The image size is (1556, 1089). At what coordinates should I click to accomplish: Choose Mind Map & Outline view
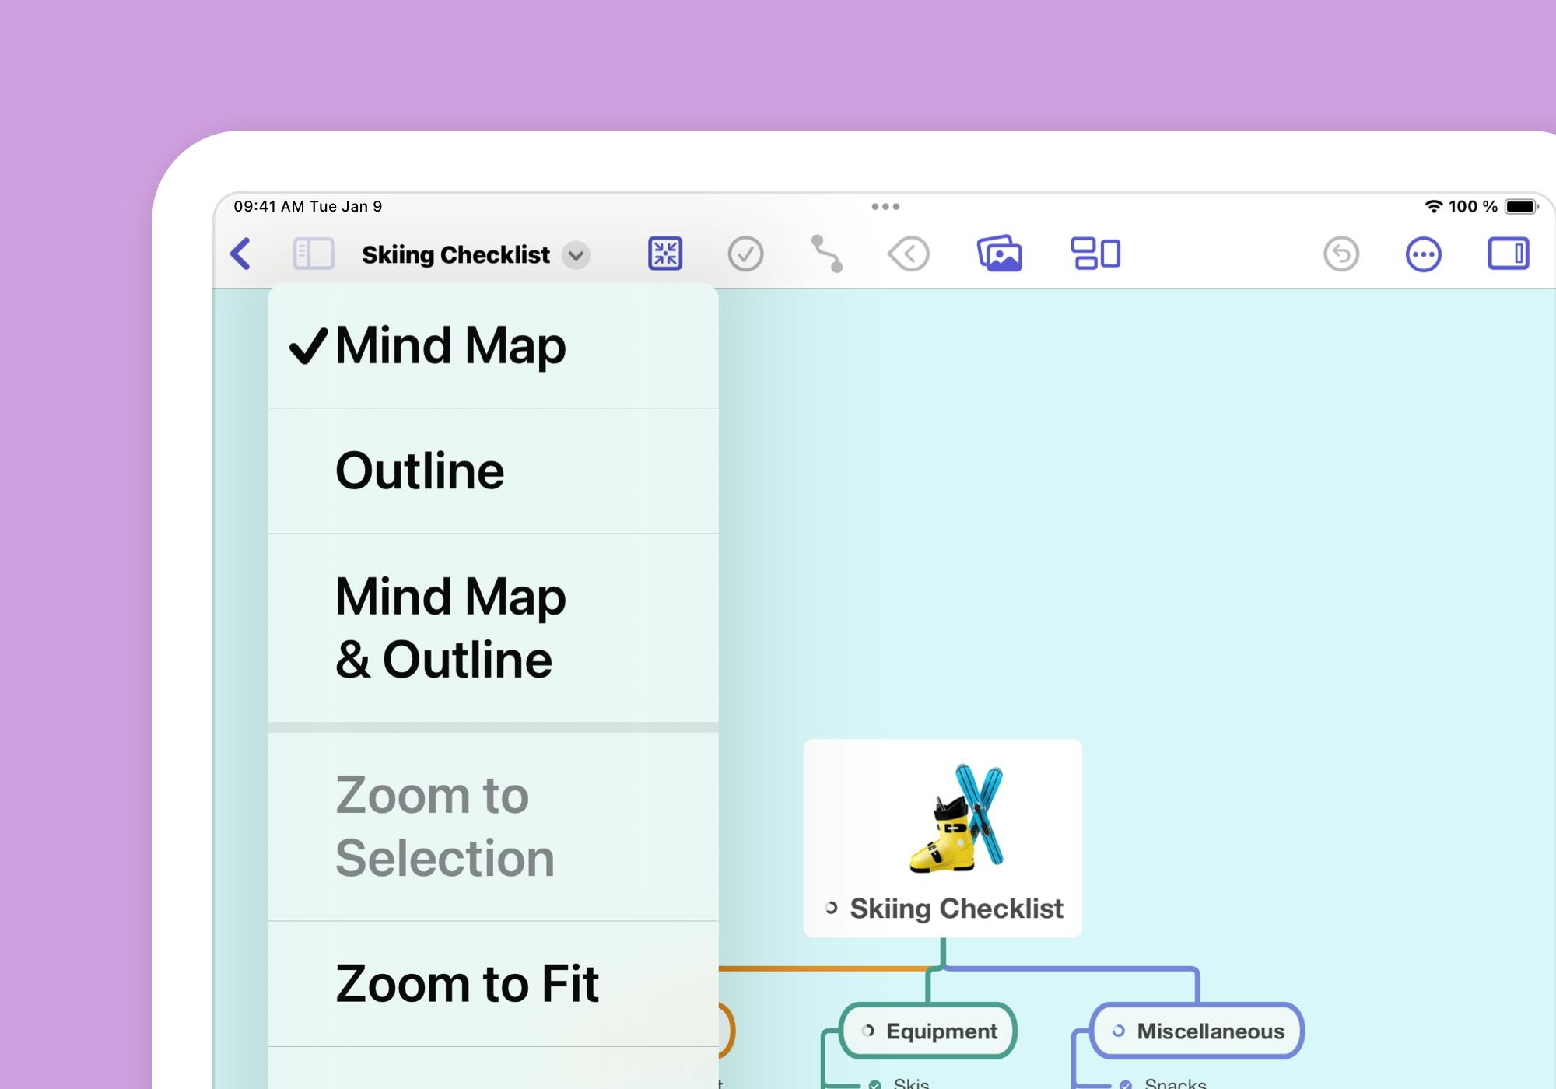pyautogui.click(x=451, y=628)
